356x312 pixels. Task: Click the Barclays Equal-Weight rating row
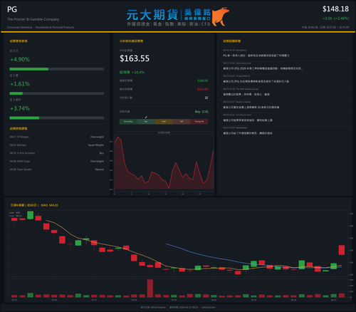56,145
